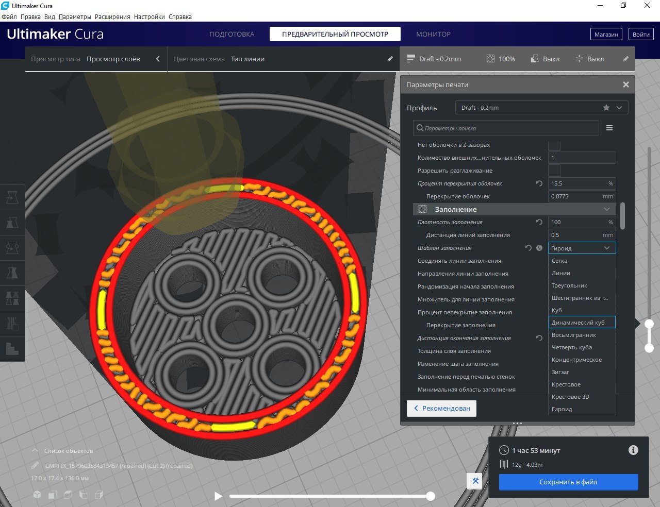Click pencil icon next to object name
The image size is (660, 507).
35,465
